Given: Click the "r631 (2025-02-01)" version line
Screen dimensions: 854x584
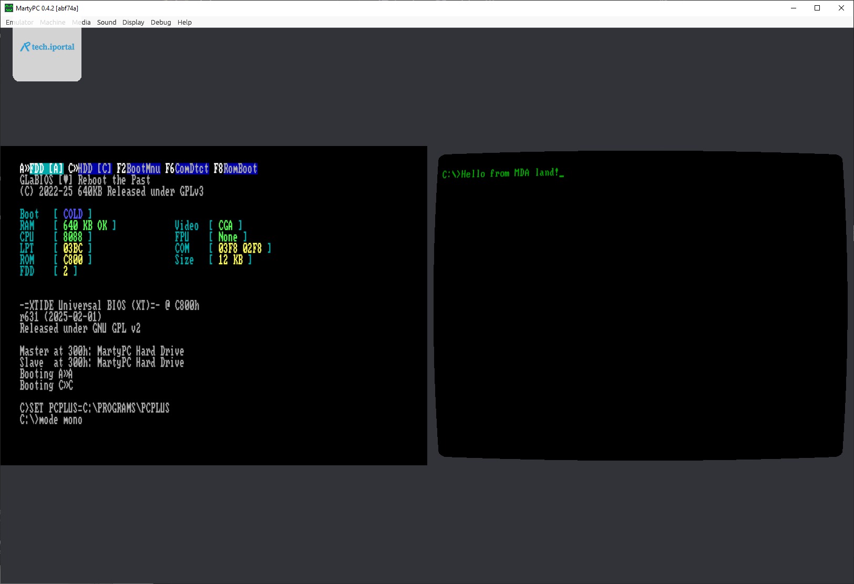Looking at the screenshot, I should [x=61, y=317].
